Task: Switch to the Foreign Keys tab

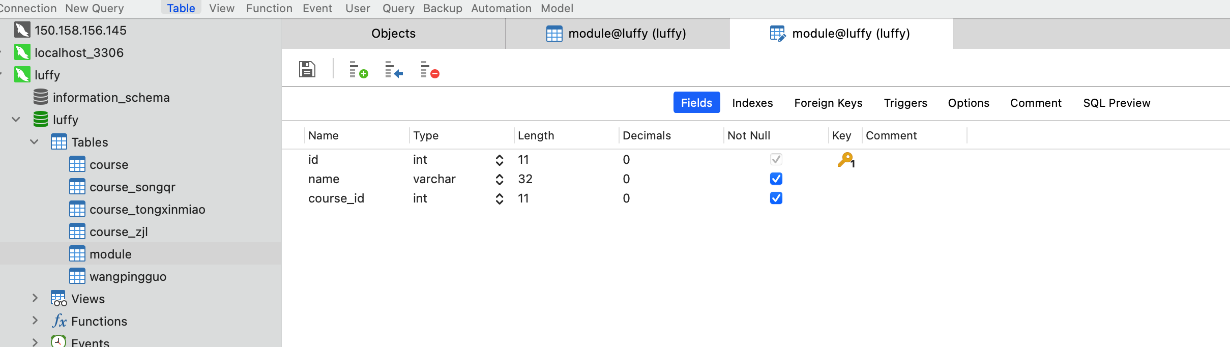Action: (828, 103)
